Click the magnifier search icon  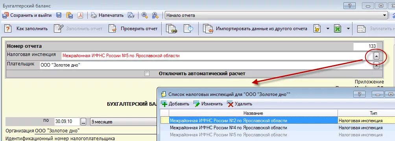pos(145,15)
